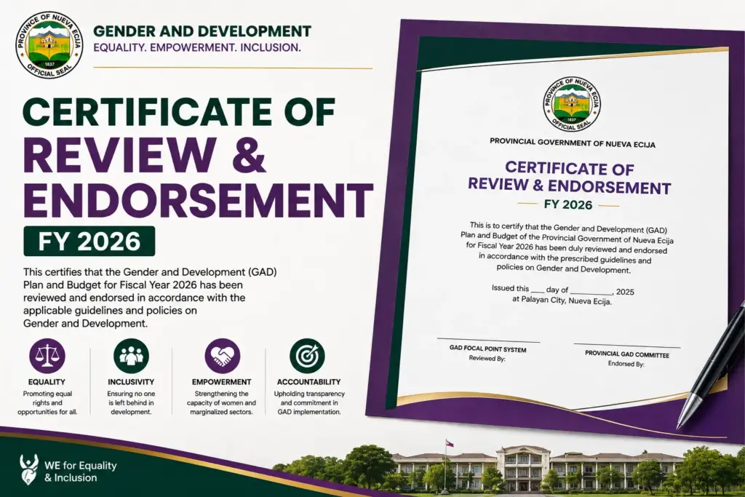This screenshot has width=745, height=497.
Task: Click the 'INCLUSIVITY' label
Action: click(x=131, y=382)
